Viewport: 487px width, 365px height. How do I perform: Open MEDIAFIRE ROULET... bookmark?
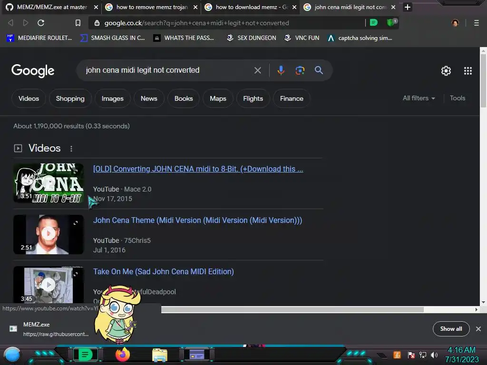[39, 38]
